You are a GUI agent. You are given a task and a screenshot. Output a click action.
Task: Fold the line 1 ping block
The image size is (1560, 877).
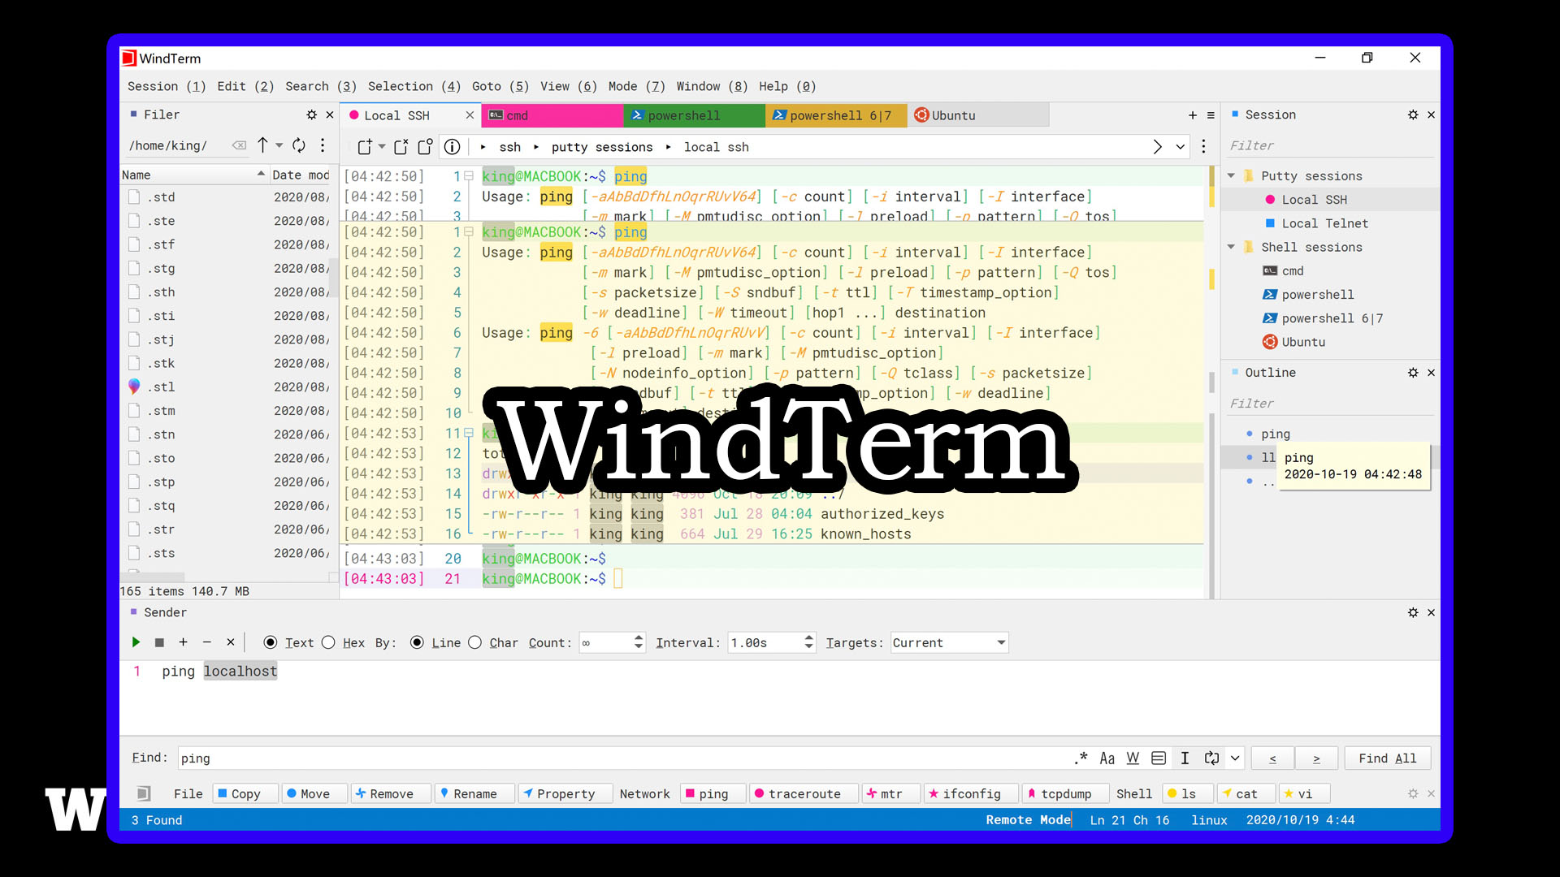click(469, 176)
